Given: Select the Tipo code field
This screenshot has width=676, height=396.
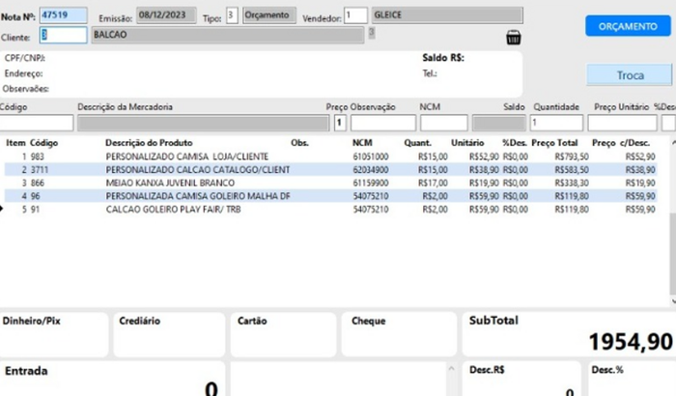Looking at the screenshot, I should 231,15.
